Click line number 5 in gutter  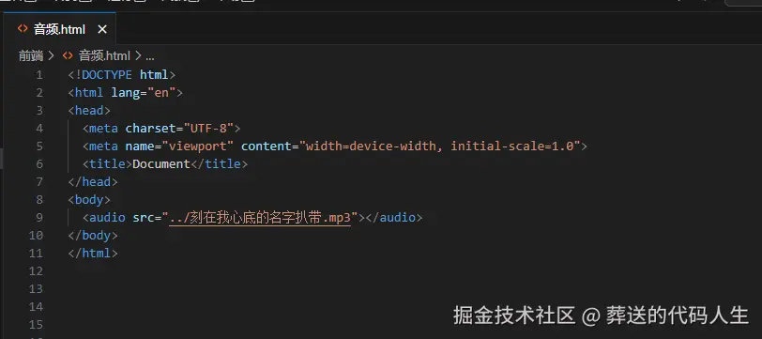[38, 146]
